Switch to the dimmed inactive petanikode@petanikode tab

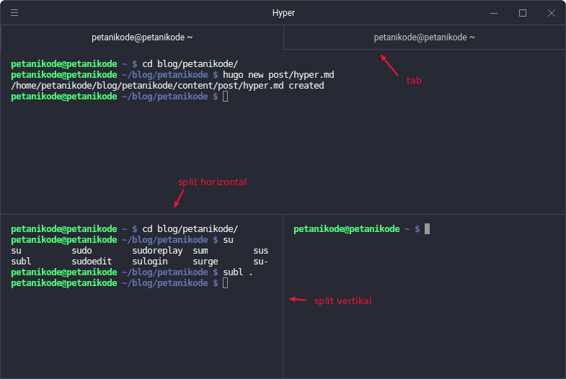click(x=425, y=37)
